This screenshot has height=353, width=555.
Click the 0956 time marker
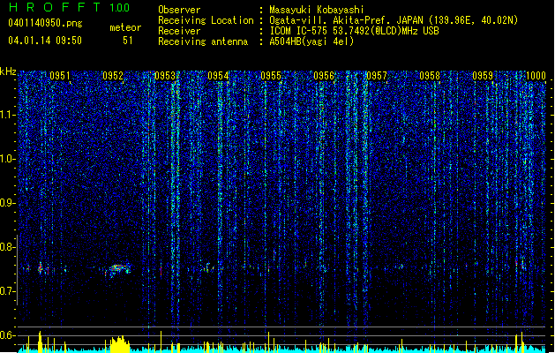pos(324,76)
